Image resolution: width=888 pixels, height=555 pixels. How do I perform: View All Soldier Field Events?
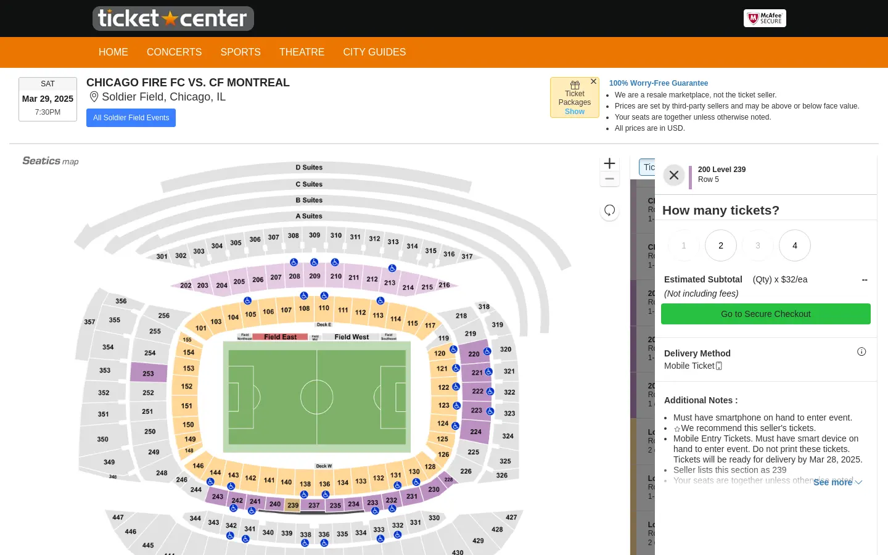tap(131, 118)
